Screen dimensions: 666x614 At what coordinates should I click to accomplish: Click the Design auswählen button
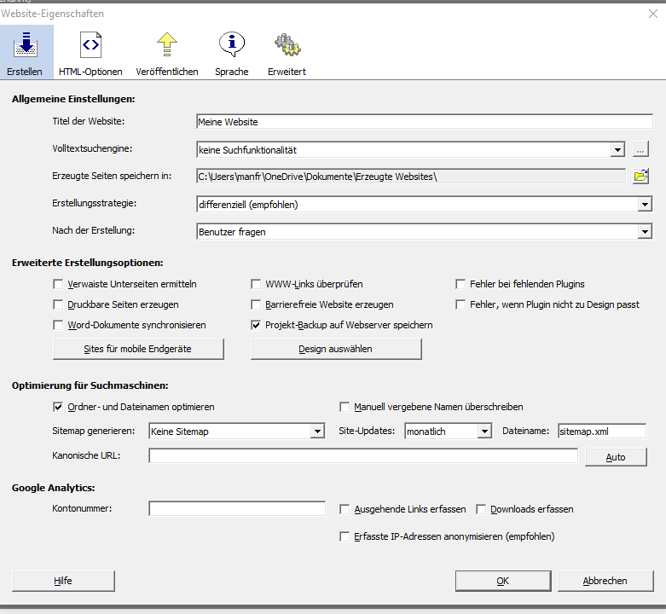point(336,349)
